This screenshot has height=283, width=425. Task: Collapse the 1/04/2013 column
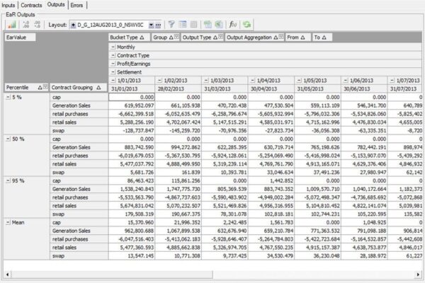point(253,81)
